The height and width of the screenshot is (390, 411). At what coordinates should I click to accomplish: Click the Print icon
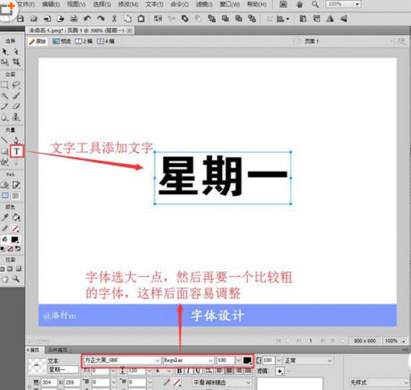click(74, 19)
